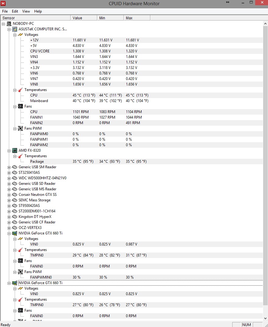Open the Help menu
Viewport: 268px width, 327px height.
pyautogui.click(x=38, y=11)
